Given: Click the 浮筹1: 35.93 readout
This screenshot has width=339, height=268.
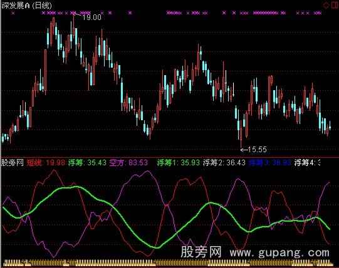Looking at the screenshot, I should tap(179, 163).
